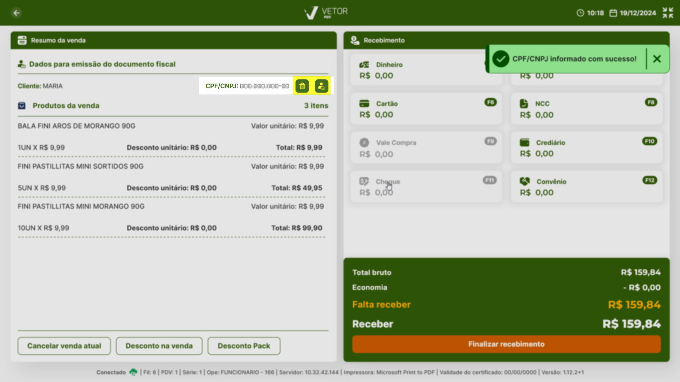This screenshot has height=382, width=680.
Task: Click the F10 badge on Crediário
Action: pos(650,141)
